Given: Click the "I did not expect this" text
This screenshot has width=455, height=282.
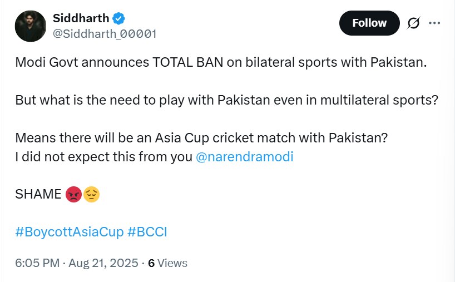Looking at the screenshot, I should [104, 157].
